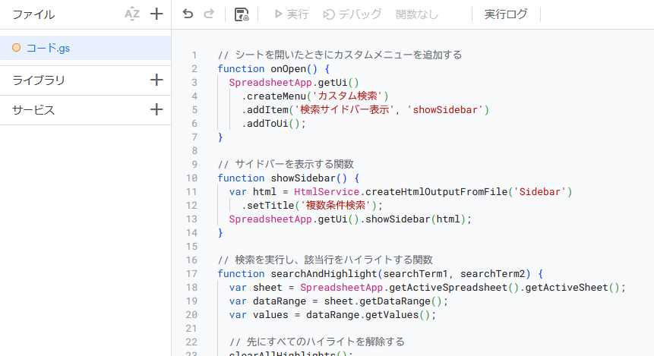Add a library with plus icon

pyautogui.click(x=156, y=80)
